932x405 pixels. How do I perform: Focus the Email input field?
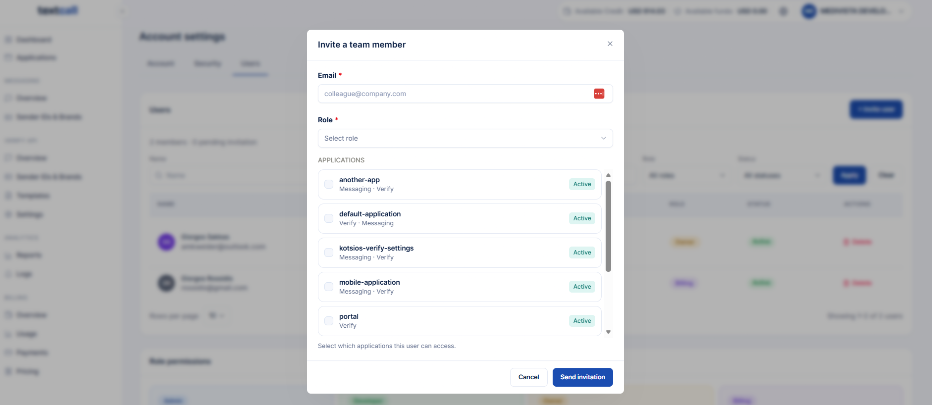[456, 94]
